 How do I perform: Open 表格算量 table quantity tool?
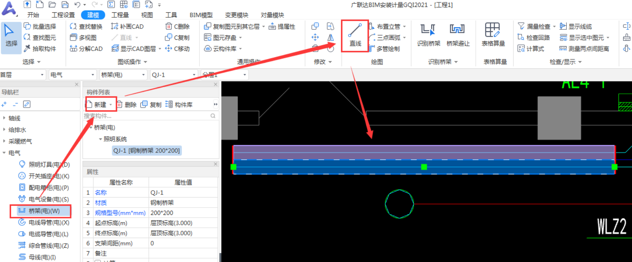[493, 35]
